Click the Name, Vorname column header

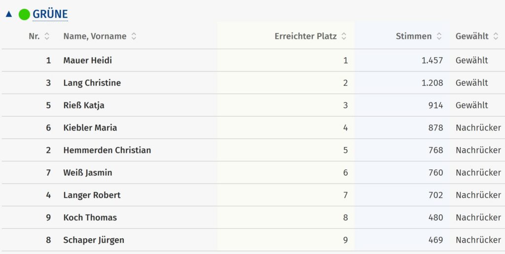coord(95,36)
